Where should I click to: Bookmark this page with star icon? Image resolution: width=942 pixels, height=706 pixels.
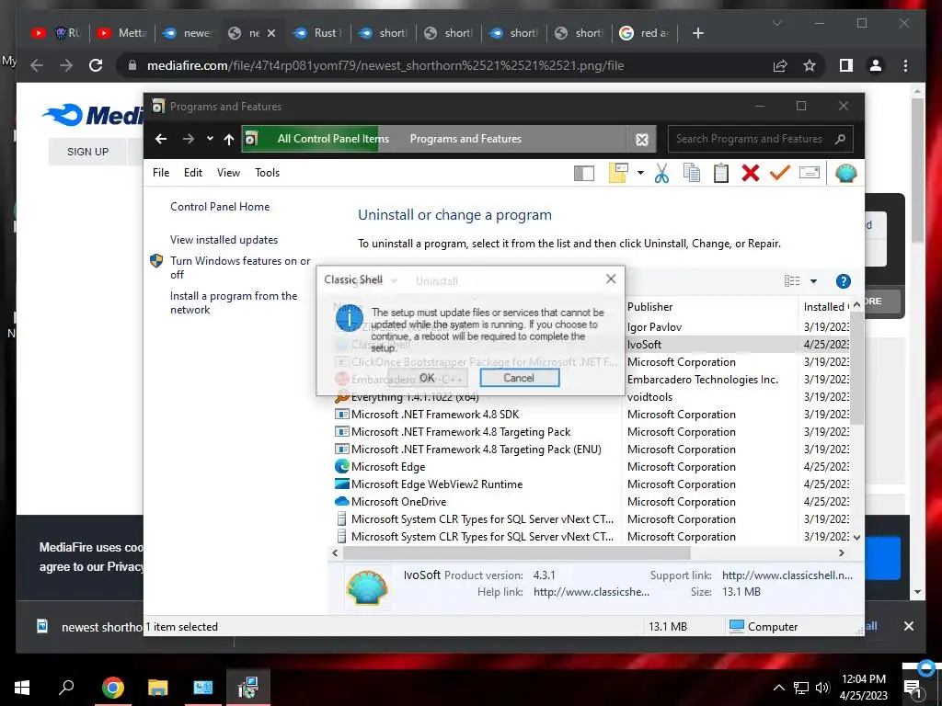click(x=810, y=65)
